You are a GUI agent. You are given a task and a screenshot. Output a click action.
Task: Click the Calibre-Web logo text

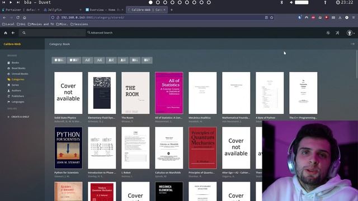[12, 44]
